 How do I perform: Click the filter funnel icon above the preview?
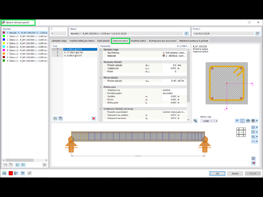(x=237, y=121)
